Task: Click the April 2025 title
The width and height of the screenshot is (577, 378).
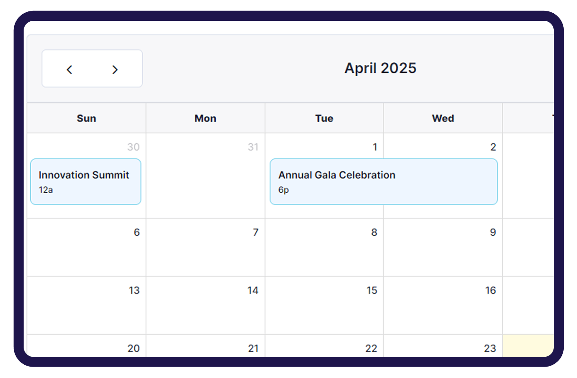Action: coord(380,68)
